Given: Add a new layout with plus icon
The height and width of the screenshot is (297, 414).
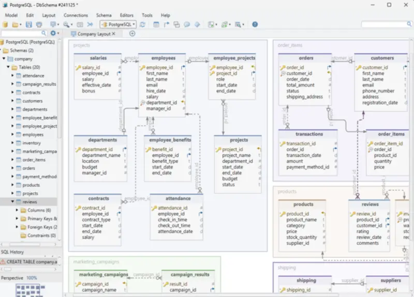Looking at the screenshot, I should coord(132,34).
